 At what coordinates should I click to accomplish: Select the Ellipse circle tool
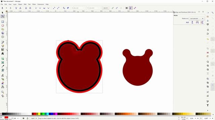coord(3,25)
